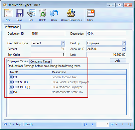135x130 pixels.
Task: Remove FICA MED (E) row with X box
Action: (x=11, y=87)
